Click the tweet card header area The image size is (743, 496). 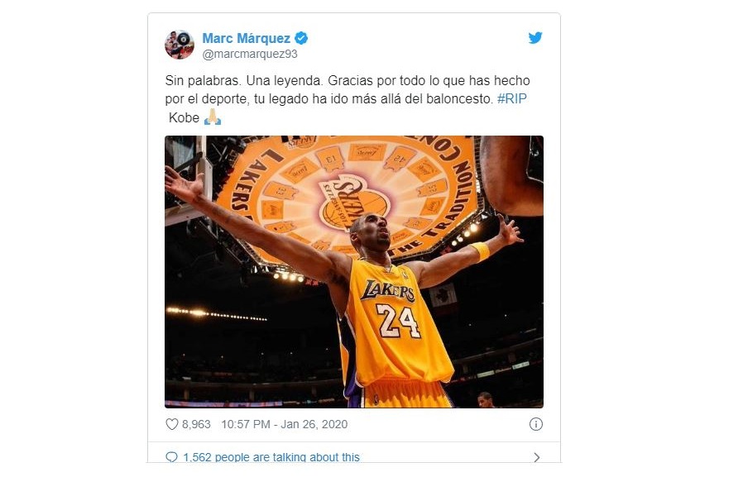[354, 45]
